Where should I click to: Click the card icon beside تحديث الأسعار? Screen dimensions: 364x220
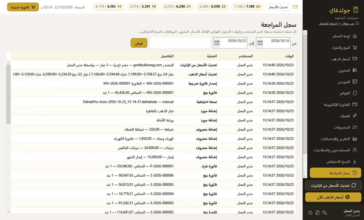pos(295,7)
